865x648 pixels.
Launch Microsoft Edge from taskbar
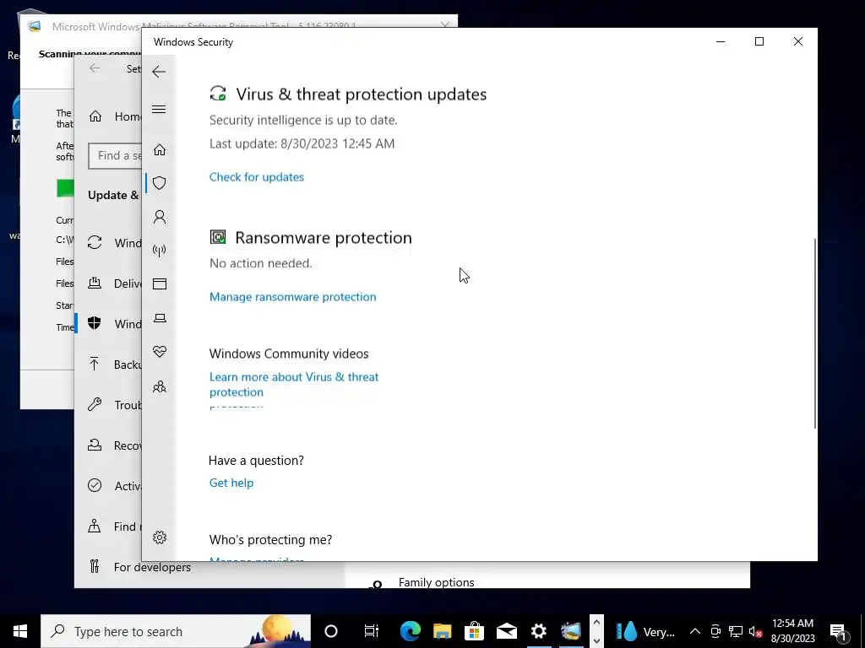(410, 631)
